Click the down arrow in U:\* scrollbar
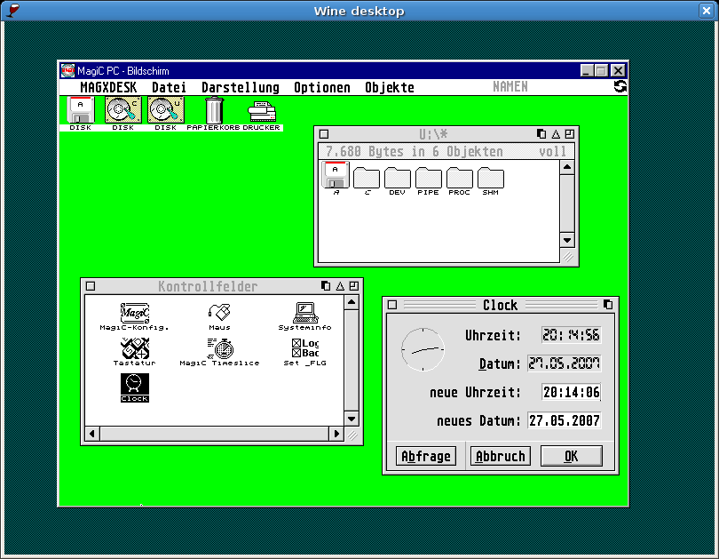Viewport: 719px width, 559px height. point(567,241)
